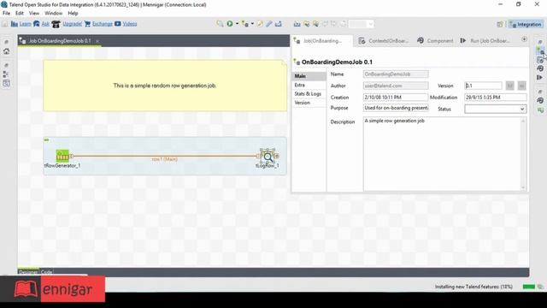This screenshot has width=547, height=308.
Task: Open the Ask link in toolbar
Action: point(45,24)
